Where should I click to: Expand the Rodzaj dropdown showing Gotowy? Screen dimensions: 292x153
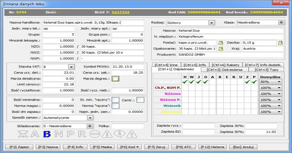(211, 23)
